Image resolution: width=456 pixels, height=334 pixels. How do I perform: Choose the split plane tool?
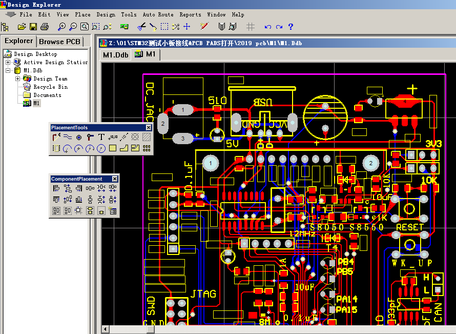135,148
